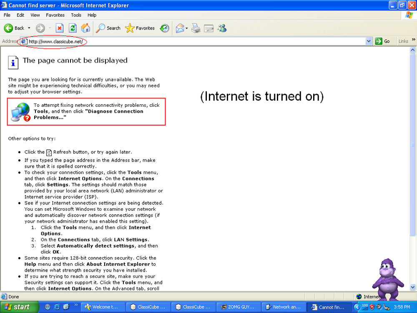The width and height of the screenshot is (417, 313).
Task: Click the 128-bit connection security bullet
Action: (x=90, y=264)
